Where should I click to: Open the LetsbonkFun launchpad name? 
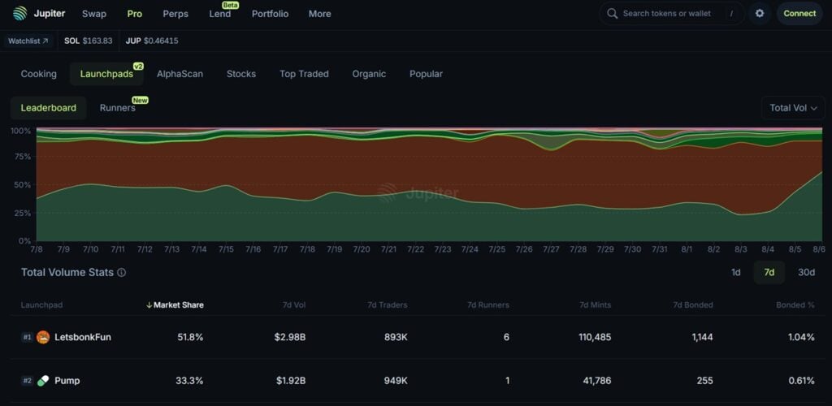pyautogui.click(x=83, y=337)
